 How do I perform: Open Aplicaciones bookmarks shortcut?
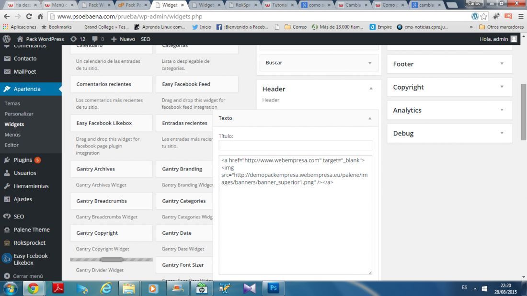click(x=20, y=27)
